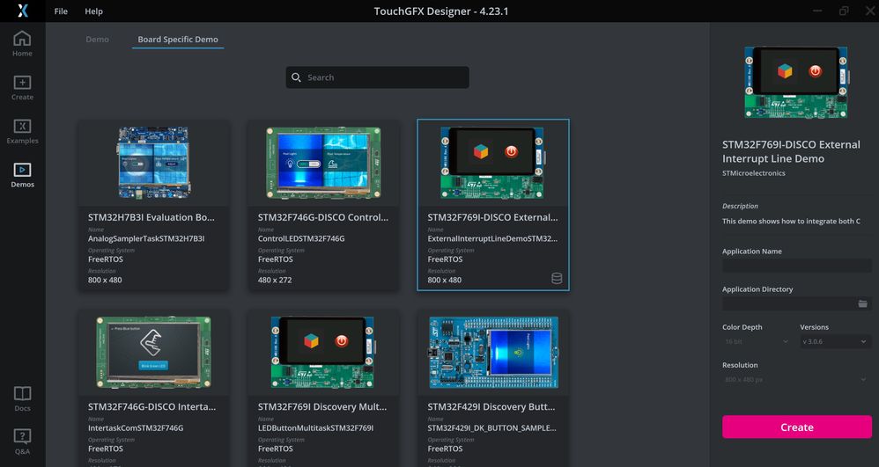Click the Create button
The height and width of the screenshot is (467, 879).
[x=796, y=427]
